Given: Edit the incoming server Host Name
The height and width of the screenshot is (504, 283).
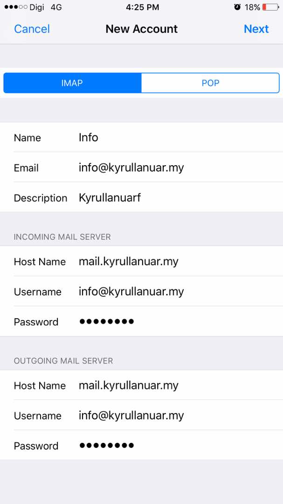Looking at the screenshot, I should tap(141, 261).
